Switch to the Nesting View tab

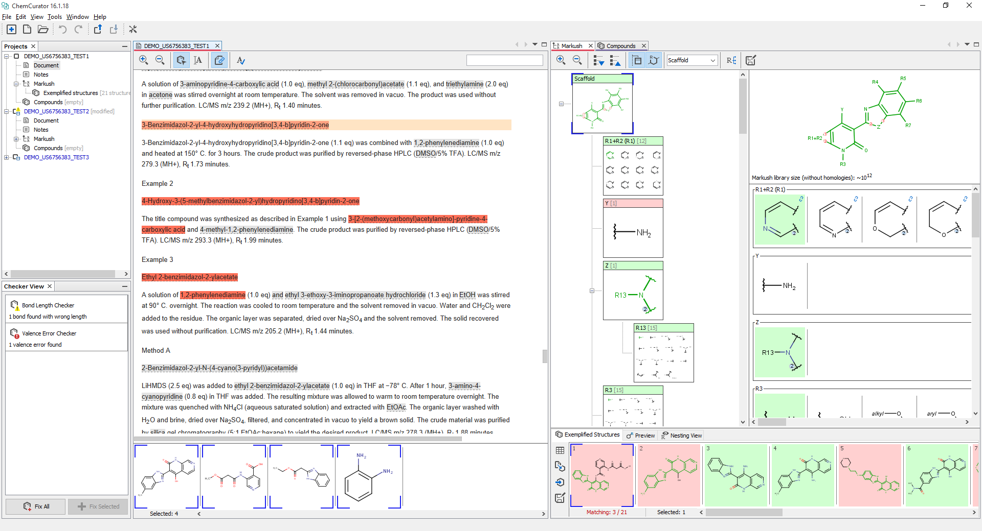[x=685, y=436]
